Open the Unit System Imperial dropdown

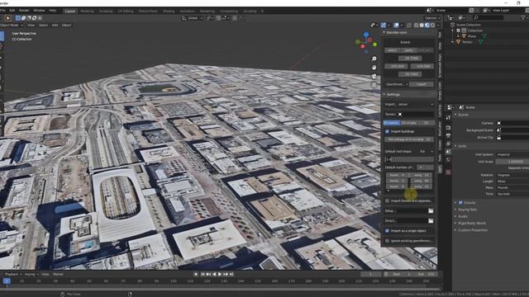point(512,154)
